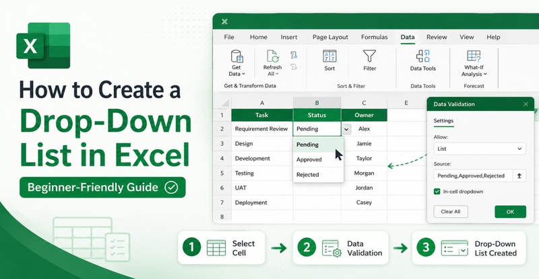The height and width of the screenshot is (279, 539).
Task: Expand the Refresh All dropdown chevron
Action: click(x=277, y=74)
